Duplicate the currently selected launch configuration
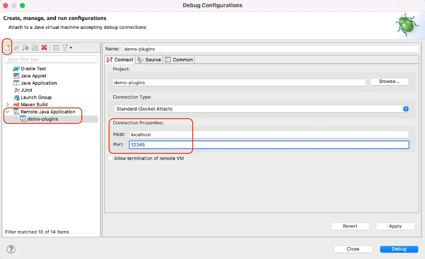The height and width of the screenshot is (259, 425). pos(35,47)
